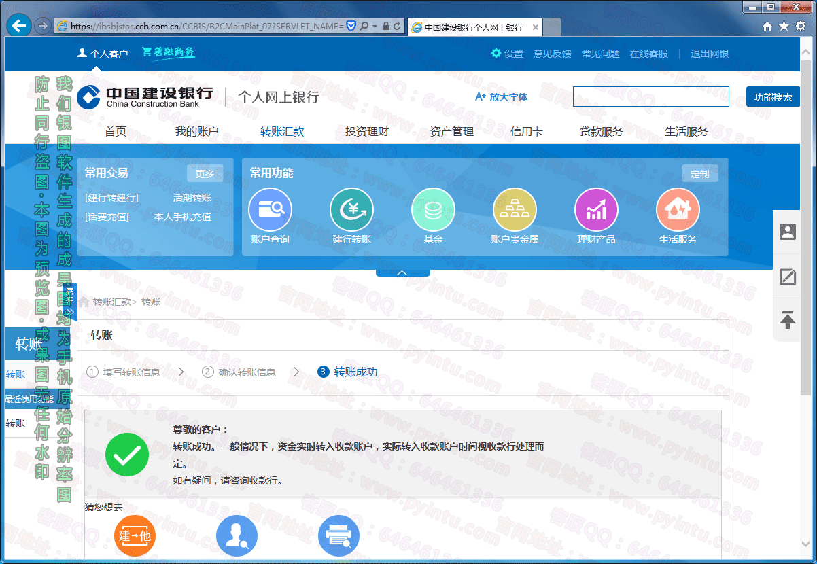Open 个人客户 in the top bar

(x=103, y=54)
